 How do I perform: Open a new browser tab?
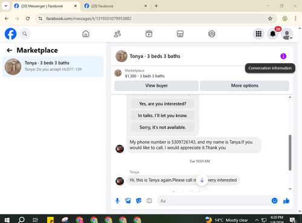click(x=156, y=6)
